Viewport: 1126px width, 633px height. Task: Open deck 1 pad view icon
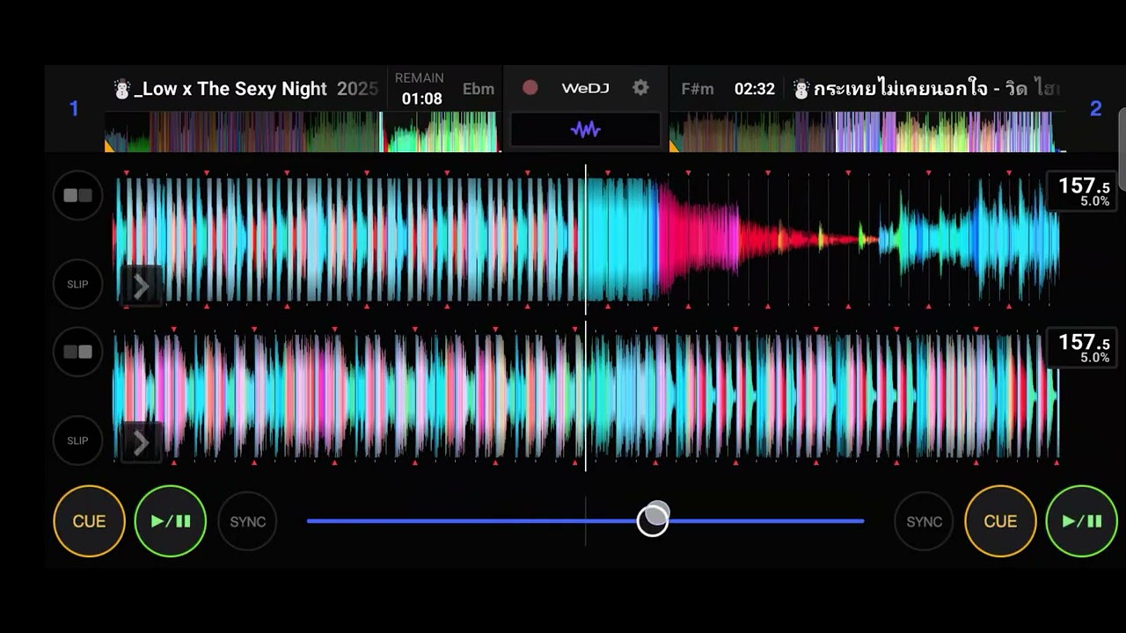[x=77, y=195]
